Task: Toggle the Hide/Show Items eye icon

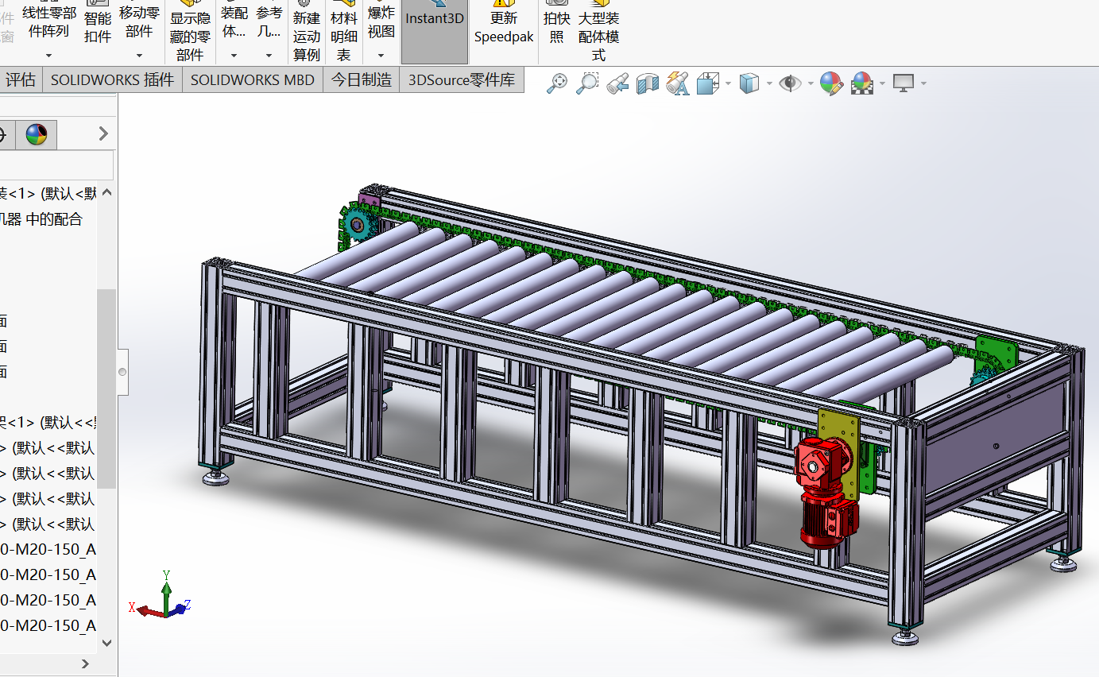Action: coord(790,83)
